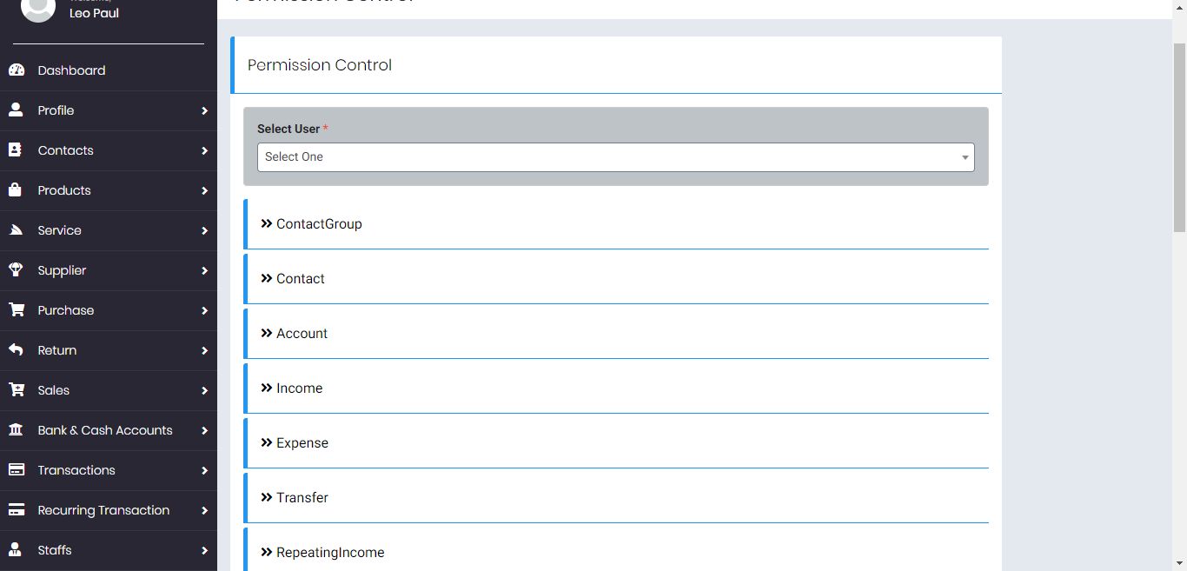Screen dimensions: 1187x571
Task: Open the Select User dropdown
Action: pyautogui.click(x=615, y=157)
